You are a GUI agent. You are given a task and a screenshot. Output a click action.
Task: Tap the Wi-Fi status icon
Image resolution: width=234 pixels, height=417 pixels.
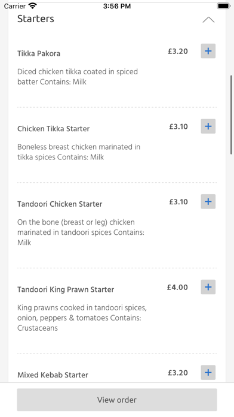tap(33, 5)
